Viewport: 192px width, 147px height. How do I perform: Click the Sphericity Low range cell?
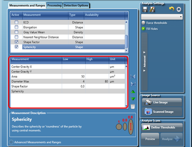point(74,91)
